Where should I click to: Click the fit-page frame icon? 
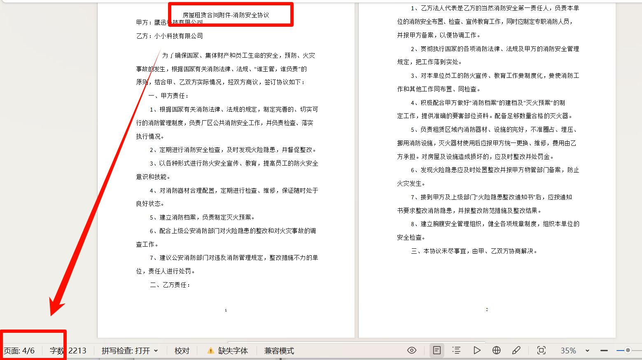click(x=541, y=351)
